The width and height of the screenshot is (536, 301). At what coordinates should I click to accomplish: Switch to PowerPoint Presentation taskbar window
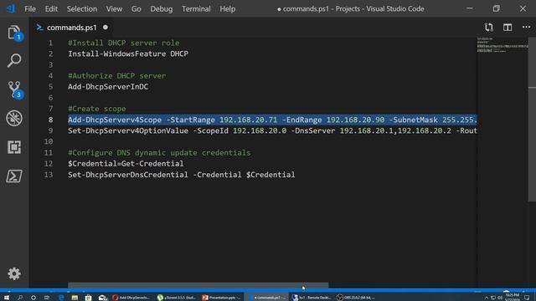[221, 298]
